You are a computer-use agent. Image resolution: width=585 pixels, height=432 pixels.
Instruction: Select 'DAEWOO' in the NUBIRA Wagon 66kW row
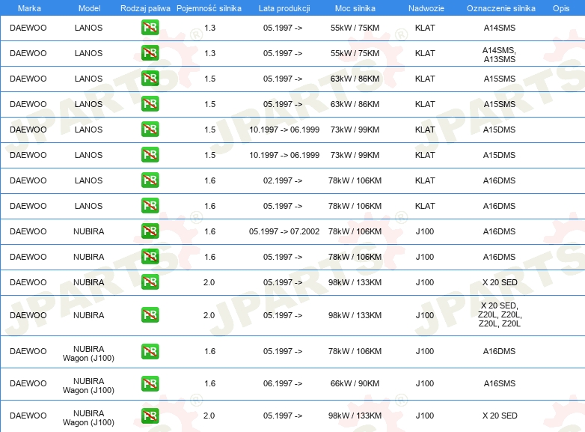(x=28, y=383)
